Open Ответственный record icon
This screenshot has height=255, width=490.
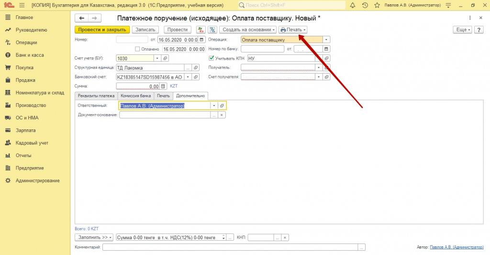[222, 106]
